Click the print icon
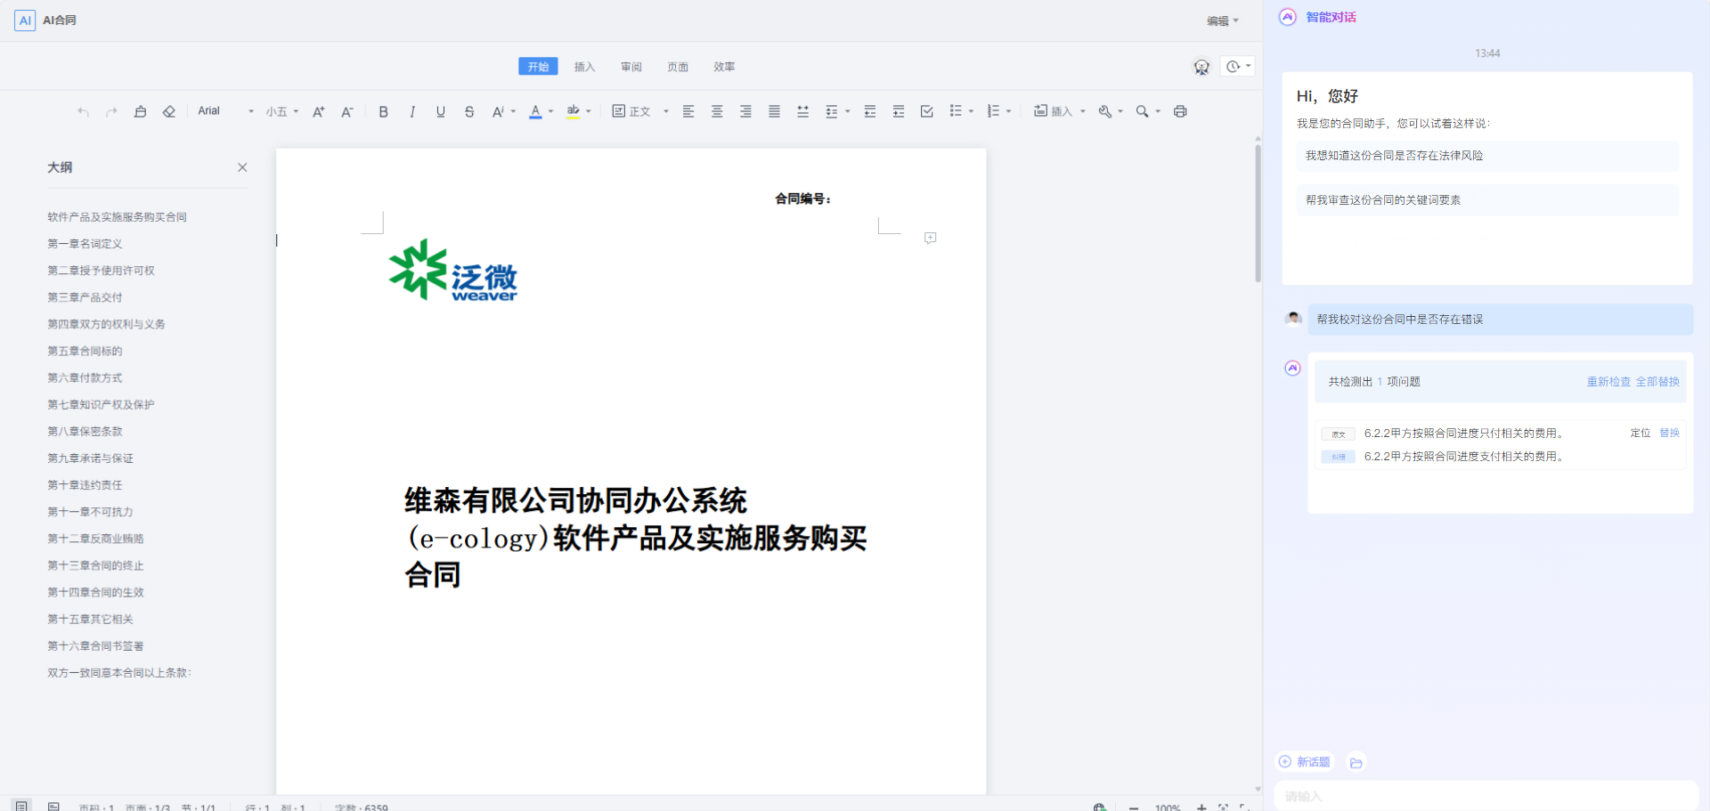This screenshot has width=1710, height=811. point(1180,111)
